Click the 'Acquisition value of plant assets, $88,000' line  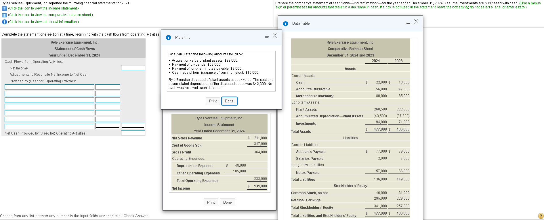point(205,61)
